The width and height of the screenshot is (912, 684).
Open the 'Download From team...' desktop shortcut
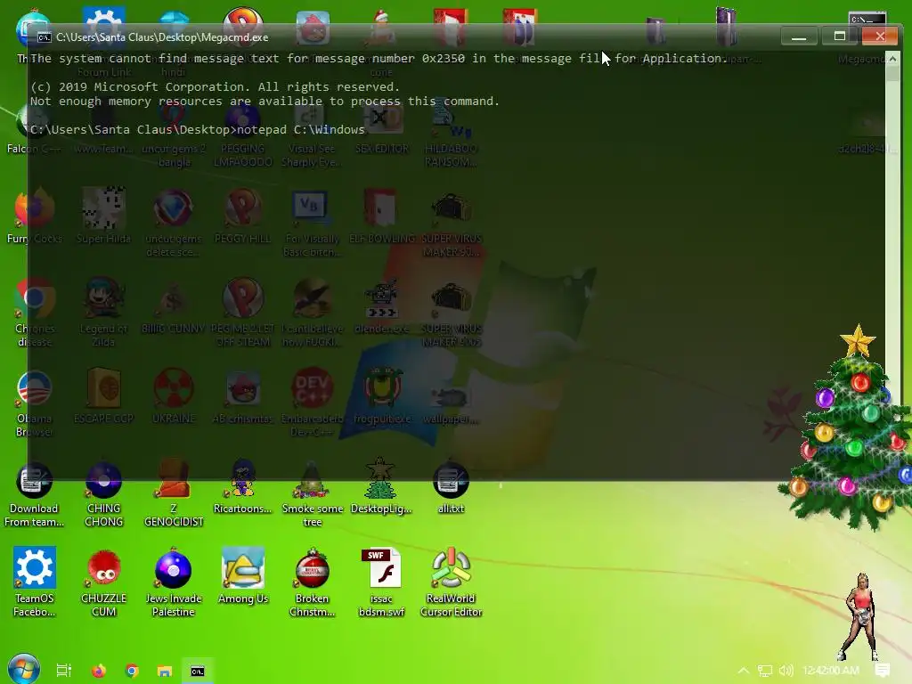[x=34, y=495]
